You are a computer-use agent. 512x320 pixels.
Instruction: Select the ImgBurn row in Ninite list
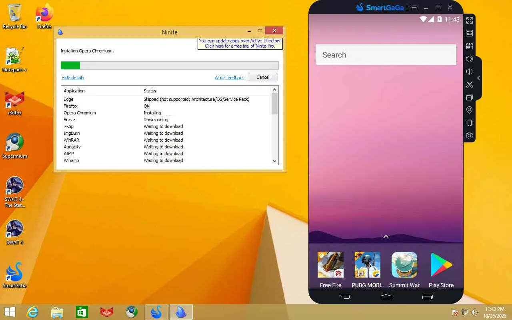(x=166, y=133)
